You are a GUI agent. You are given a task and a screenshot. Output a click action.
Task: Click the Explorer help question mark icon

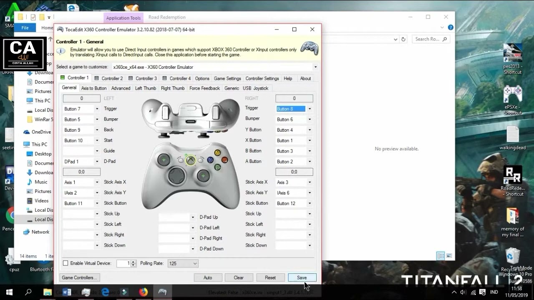pos(451,27)
